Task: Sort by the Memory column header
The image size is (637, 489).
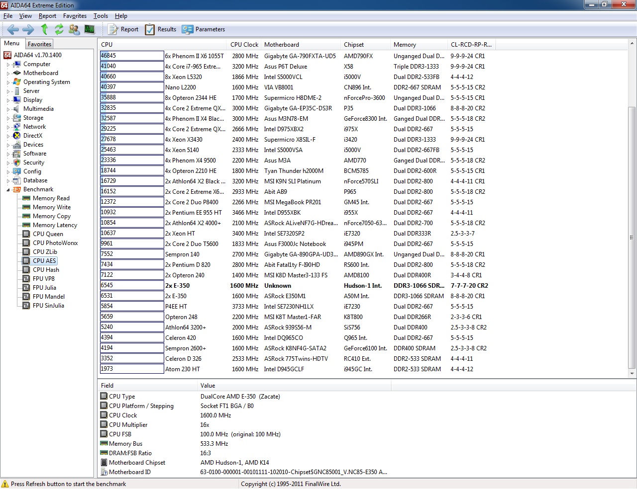Action: click(419, 45)
